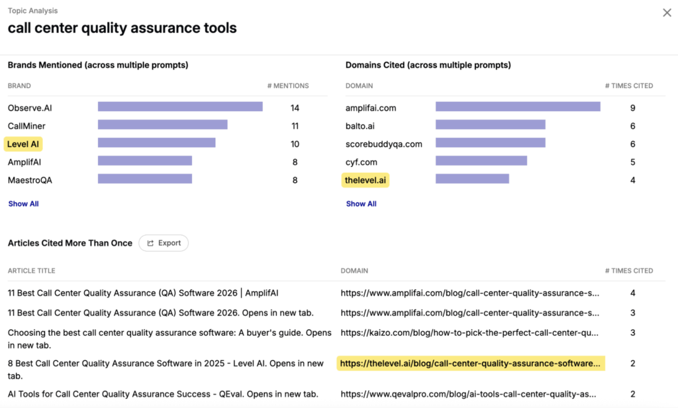Click the balto.ai domain
Image resolution: width=678 pixels, height=408 pixels.
pyautogui.click(x=360, y=126)
